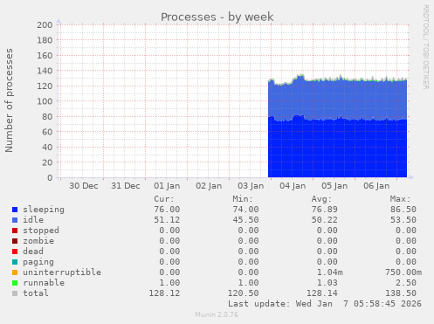Click the total legend color swatch
The image size is (434, 324).
15,293
